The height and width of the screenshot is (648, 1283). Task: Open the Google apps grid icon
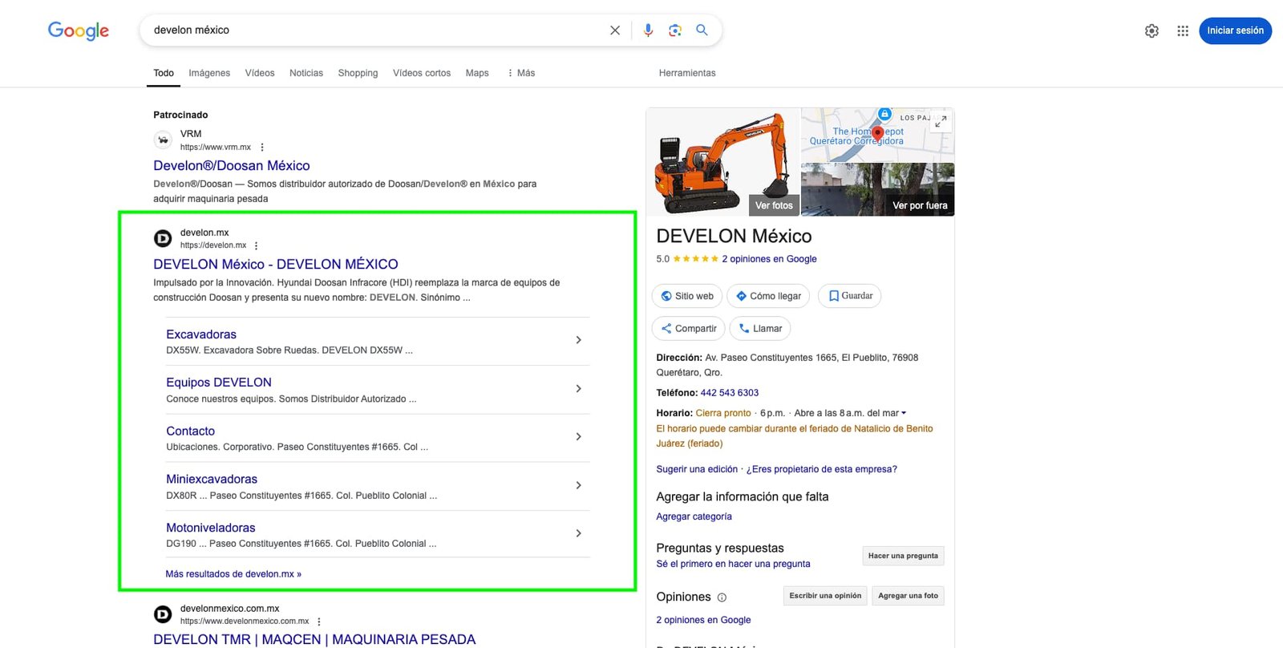(1183, 30)
